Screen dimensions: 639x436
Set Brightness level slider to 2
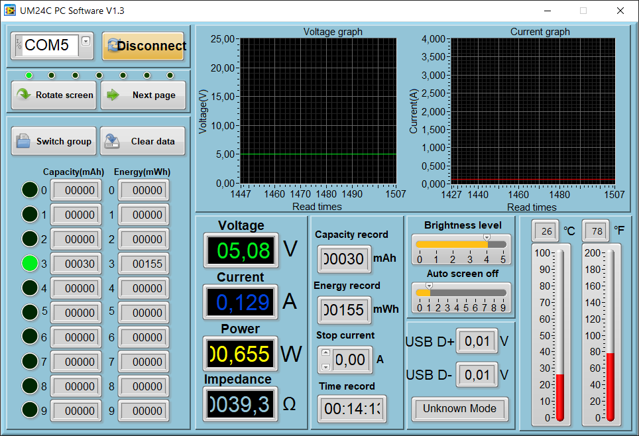[x=452, y=245]
